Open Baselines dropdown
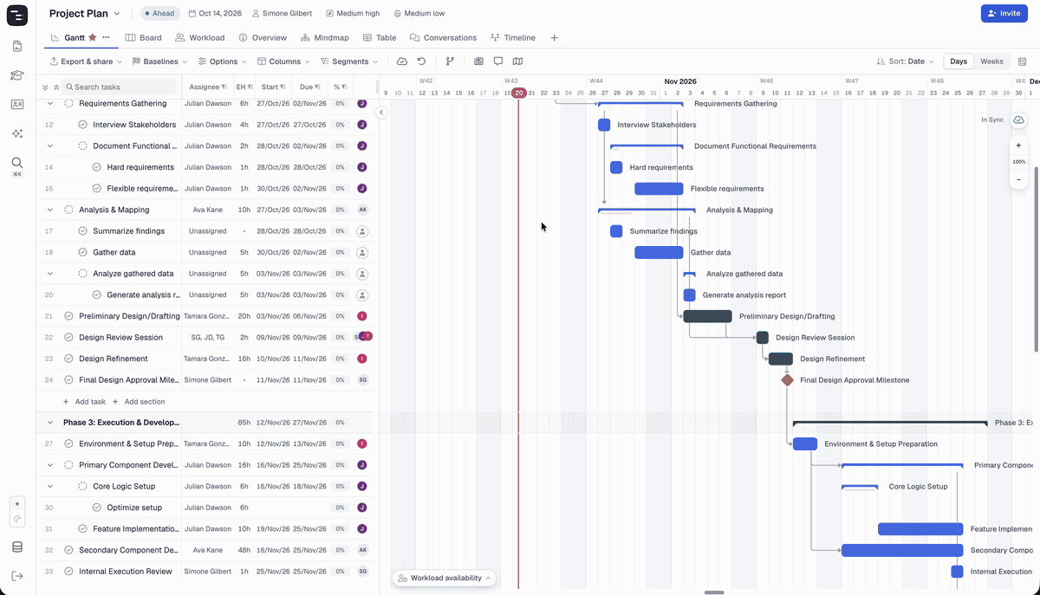 [159, 61]
